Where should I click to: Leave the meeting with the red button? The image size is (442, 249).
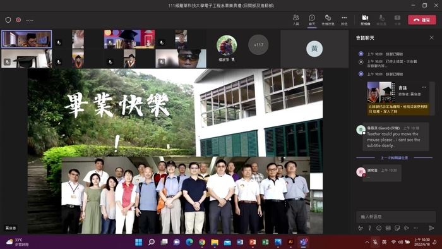[422, 20]
